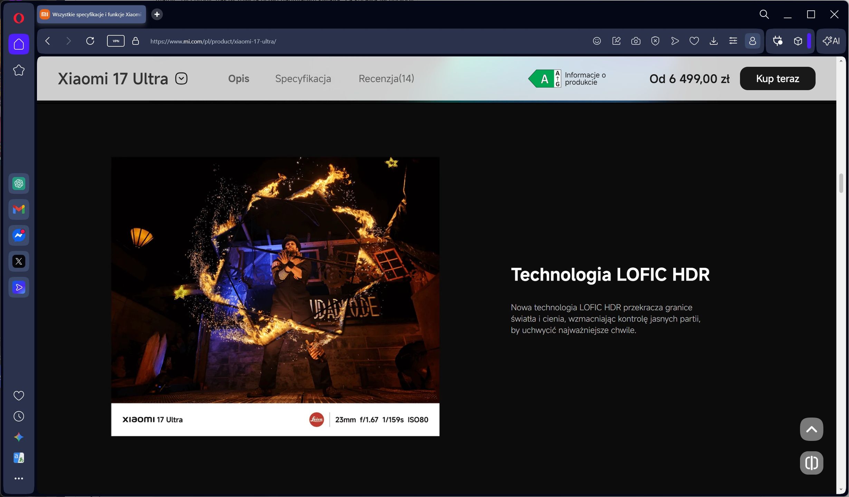
Task: Open the send/flow arrow icon
Action: click(x=675, y=41)
